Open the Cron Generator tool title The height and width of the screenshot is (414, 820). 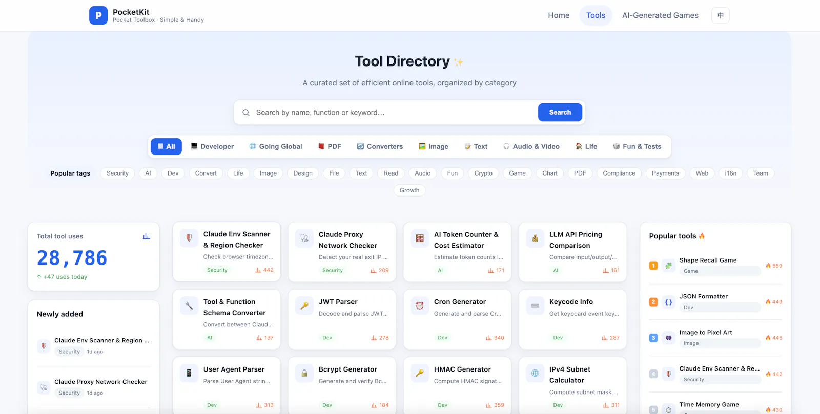coord(460,302)
